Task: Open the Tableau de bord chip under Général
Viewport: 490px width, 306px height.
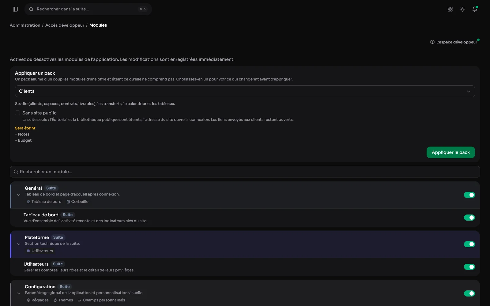Action: click(x=44, y=202)
